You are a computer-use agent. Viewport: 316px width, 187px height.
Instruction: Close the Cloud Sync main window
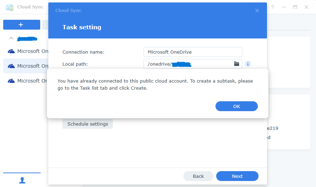[306, 7]
